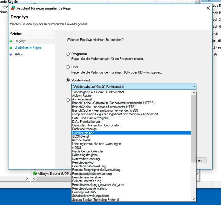Select the highlighted Heimnetzgruppe entry
This screenshot has height=205, width=221.
click(x=131, y=133)
